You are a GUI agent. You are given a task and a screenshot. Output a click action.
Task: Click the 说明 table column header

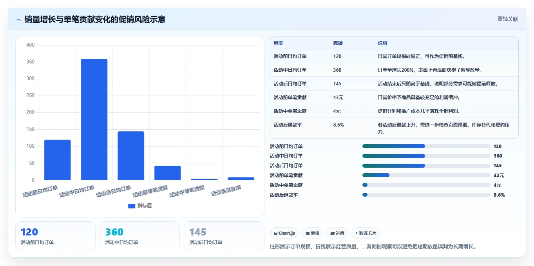382,43
